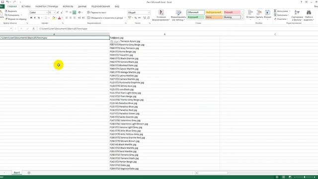Apply green Хороший cell style
The width and height of the screenshot is (318, 179).
(195, 17)
